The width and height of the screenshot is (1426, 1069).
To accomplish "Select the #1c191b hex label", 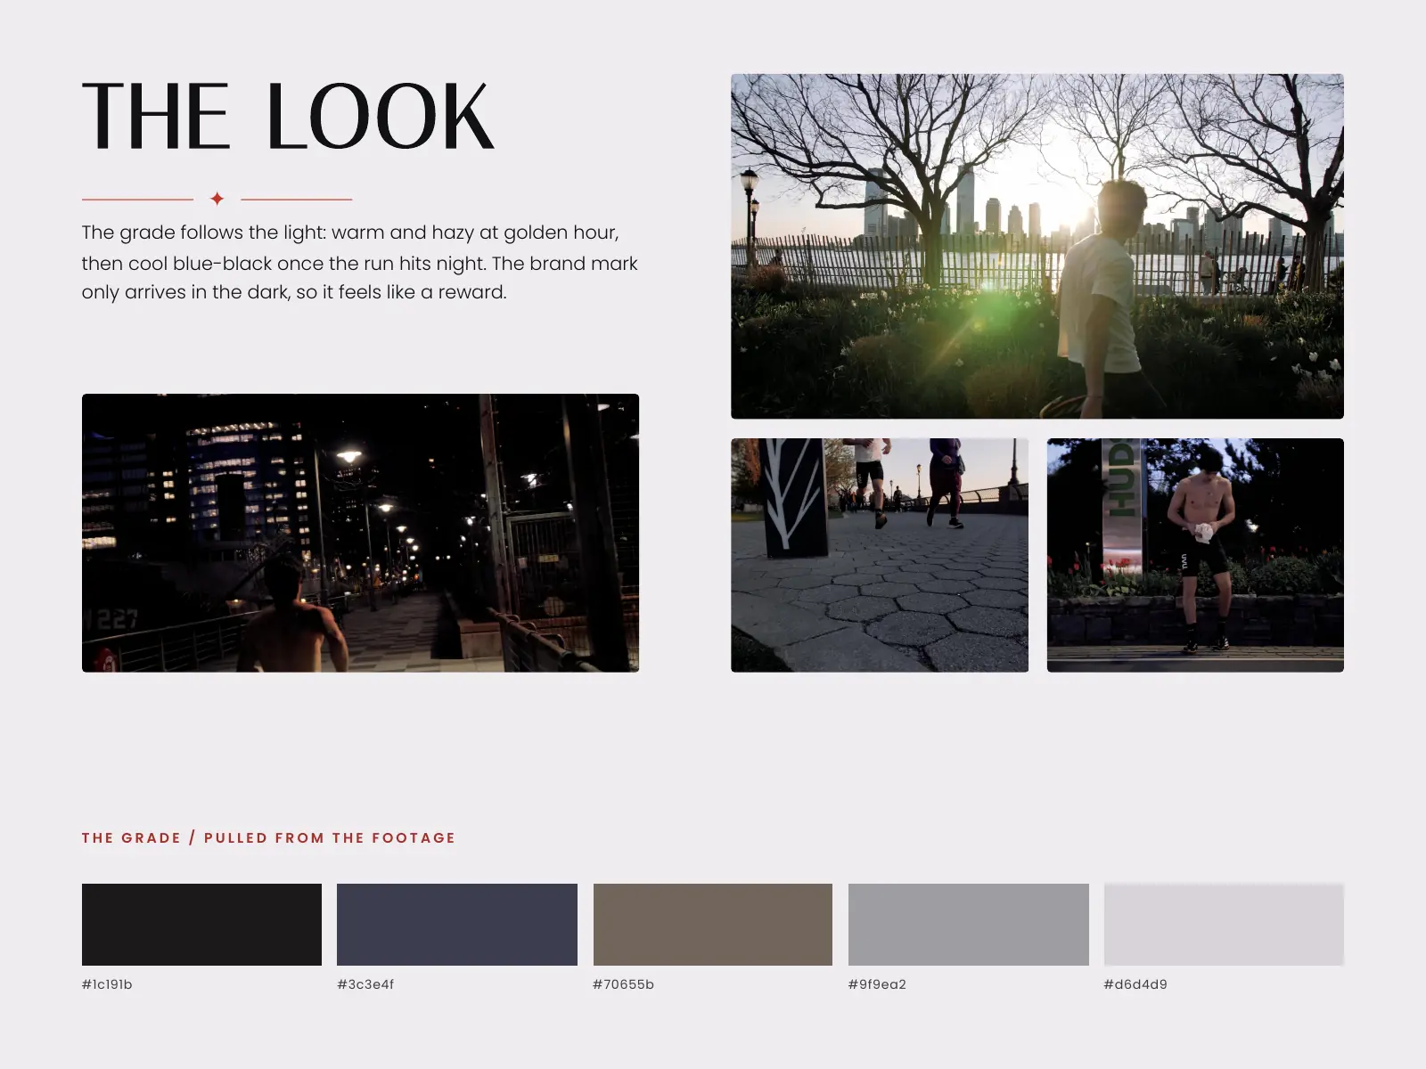I will (107, 984).
